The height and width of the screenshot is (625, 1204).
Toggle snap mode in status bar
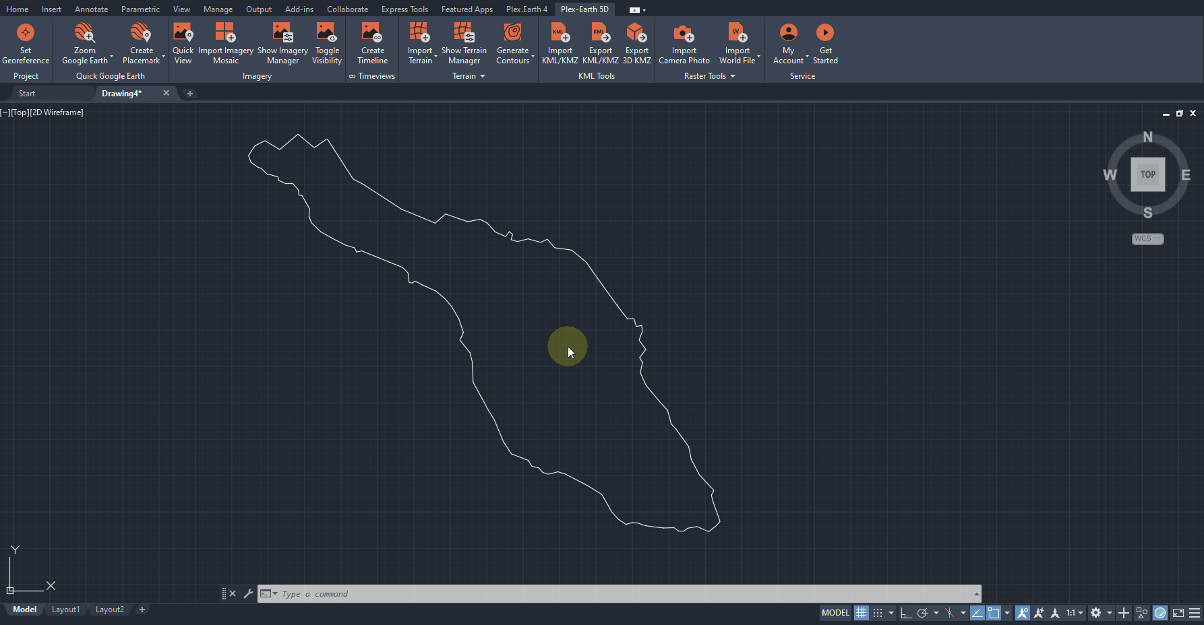[877, 613]
